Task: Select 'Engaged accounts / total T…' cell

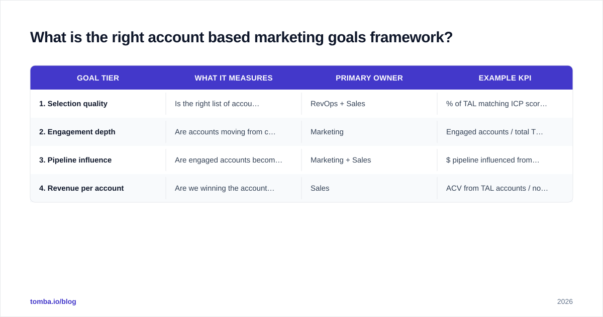Action: pyautogui.click(x=505, y=132)
